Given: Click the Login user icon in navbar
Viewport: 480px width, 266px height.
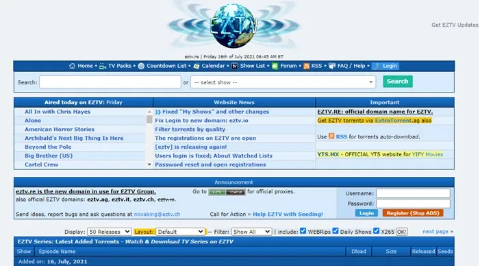Looking at the screenshot, I should pos(377,66).
